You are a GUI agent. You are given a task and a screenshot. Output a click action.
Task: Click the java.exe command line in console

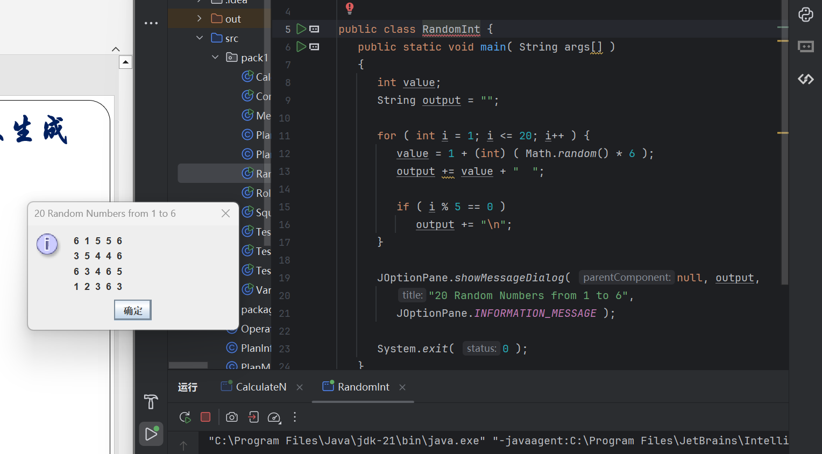(x=498, y=441)
